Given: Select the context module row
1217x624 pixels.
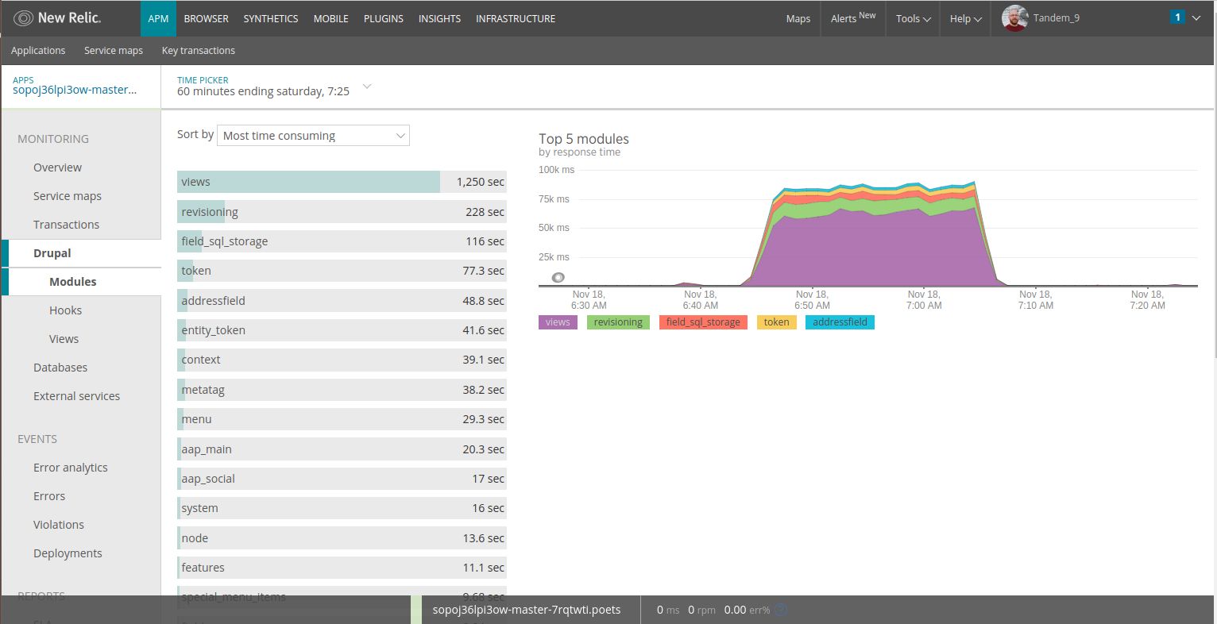Looking at the screenshot, I should coord(342,360).
